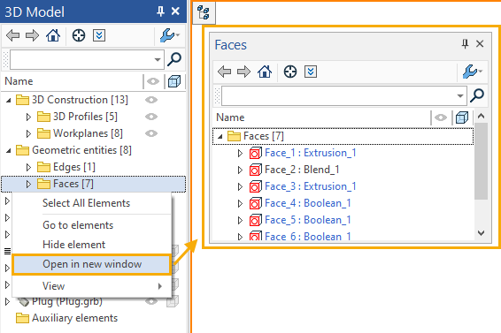Select Face_3 : Extrusion_1 row
The height and width of the screenshot is (333, 501).
click(x=311, y=186)
